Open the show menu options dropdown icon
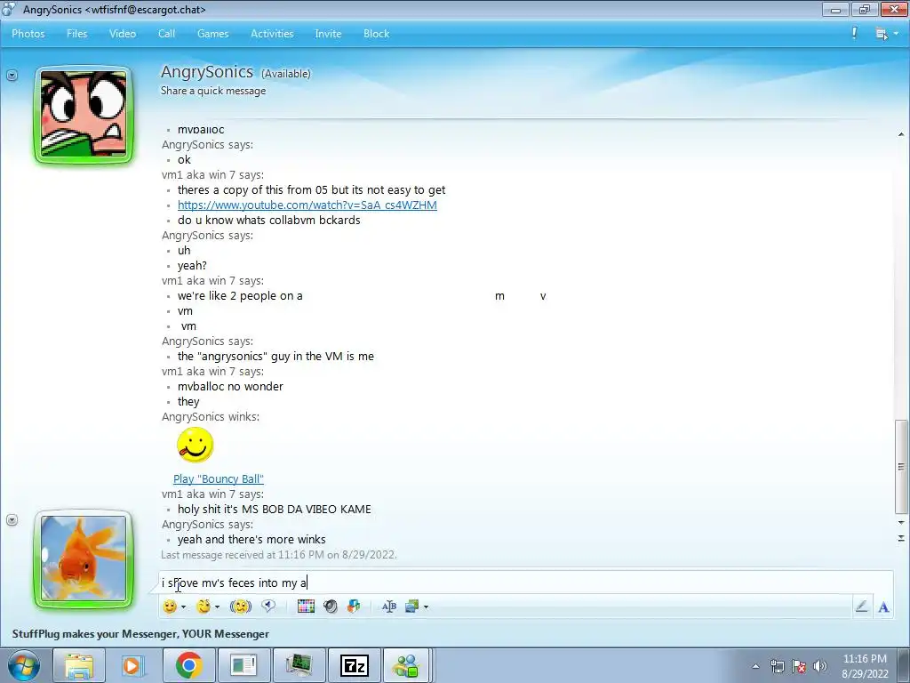The height and width of the screenshot is (683, 910). coord(886,34)
